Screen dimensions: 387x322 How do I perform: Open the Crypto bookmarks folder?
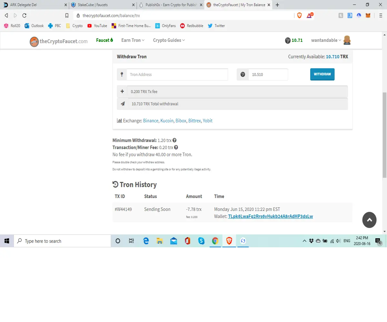pos(74,26)
